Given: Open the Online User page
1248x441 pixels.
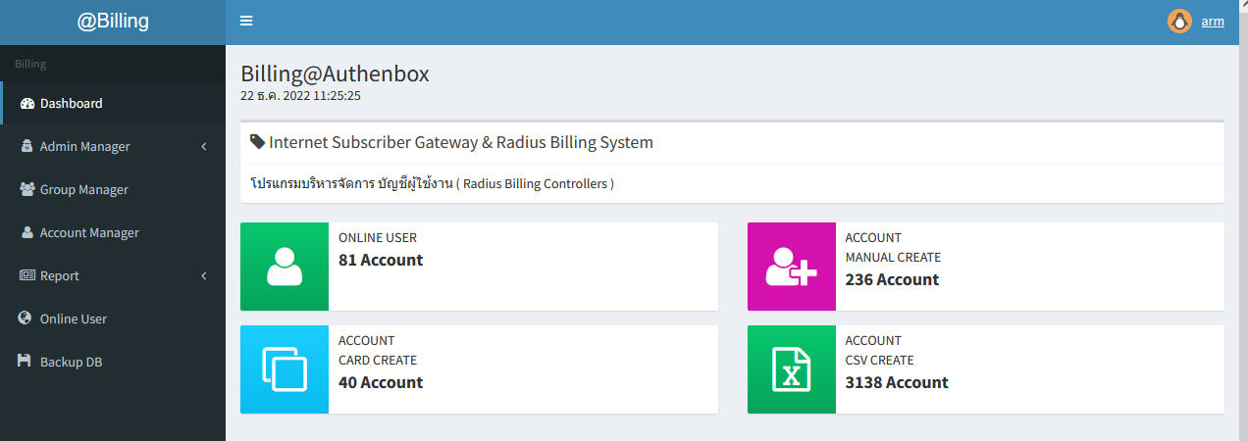Looking at the screenshot, I should (73, 318).
